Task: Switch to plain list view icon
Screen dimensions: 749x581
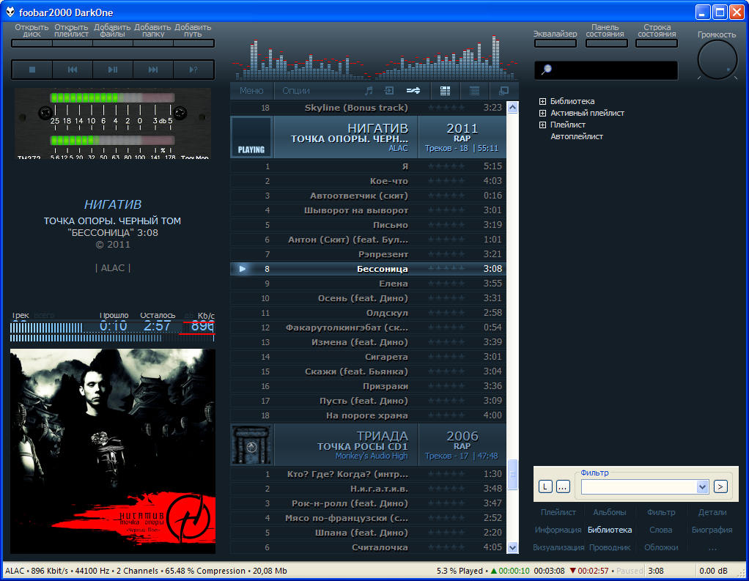Action: click(474, 90)
